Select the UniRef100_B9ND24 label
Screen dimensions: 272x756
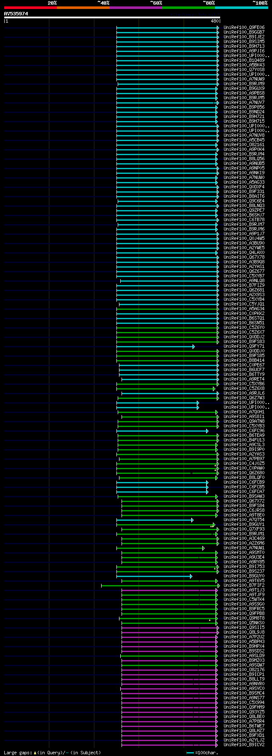[244, 112]
